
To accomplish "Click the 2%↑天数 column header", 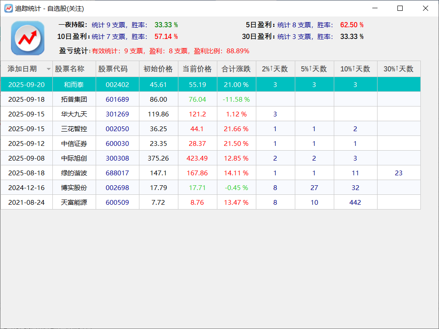I will click(275, 69).
